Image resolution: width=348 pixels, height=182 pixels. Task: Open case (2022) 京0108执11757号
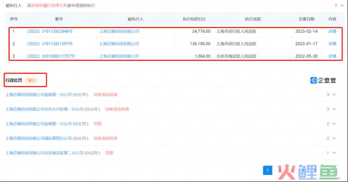click(x=51, y=56)
